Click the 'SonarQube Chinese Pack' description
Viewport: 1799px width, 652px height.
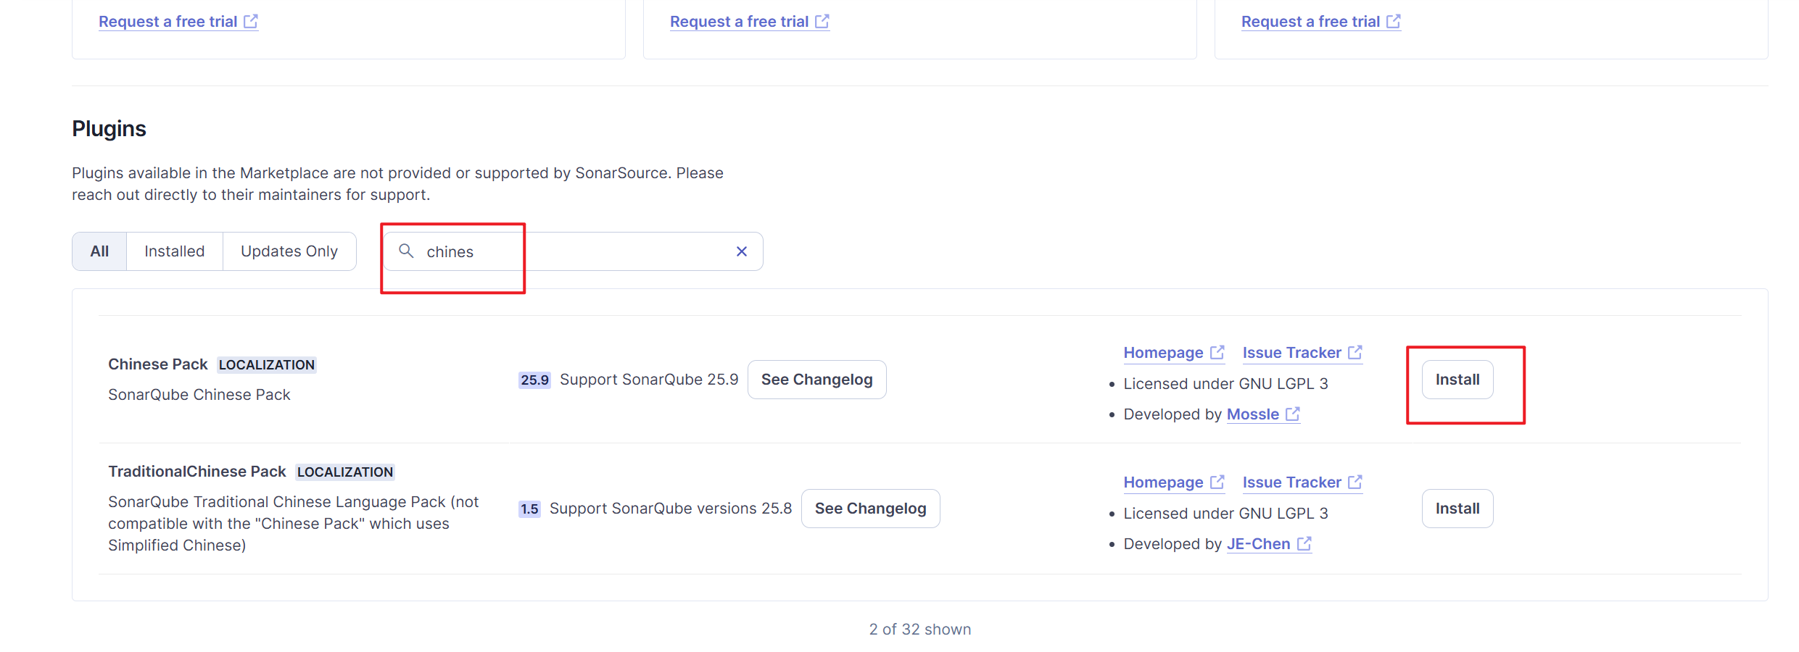[199, 395]
